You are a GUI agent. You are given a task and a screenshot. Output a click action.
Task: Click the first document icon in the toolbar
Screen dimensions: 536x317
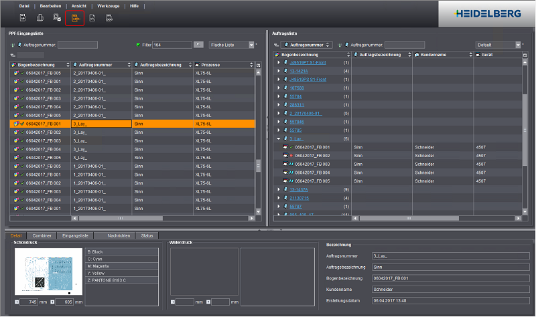point(23,18)
